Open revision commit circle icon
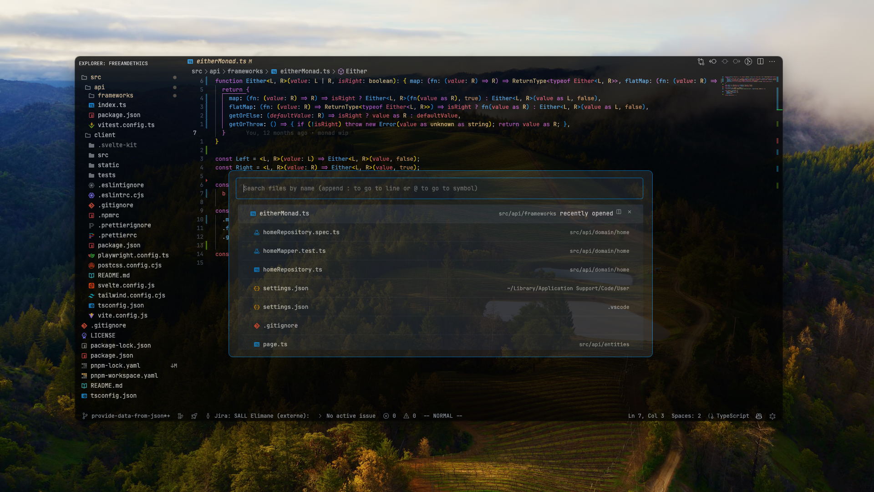 click(x=725, y=61)
